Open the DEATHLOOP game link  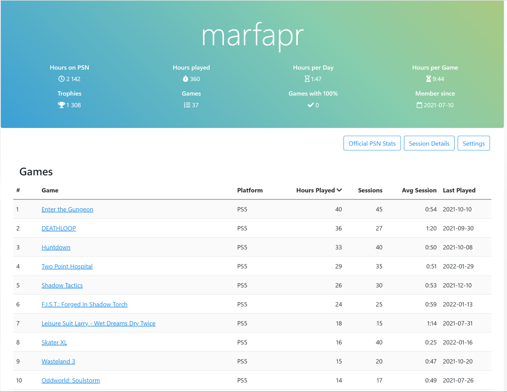pyautogui.click(x=59, y=229)
